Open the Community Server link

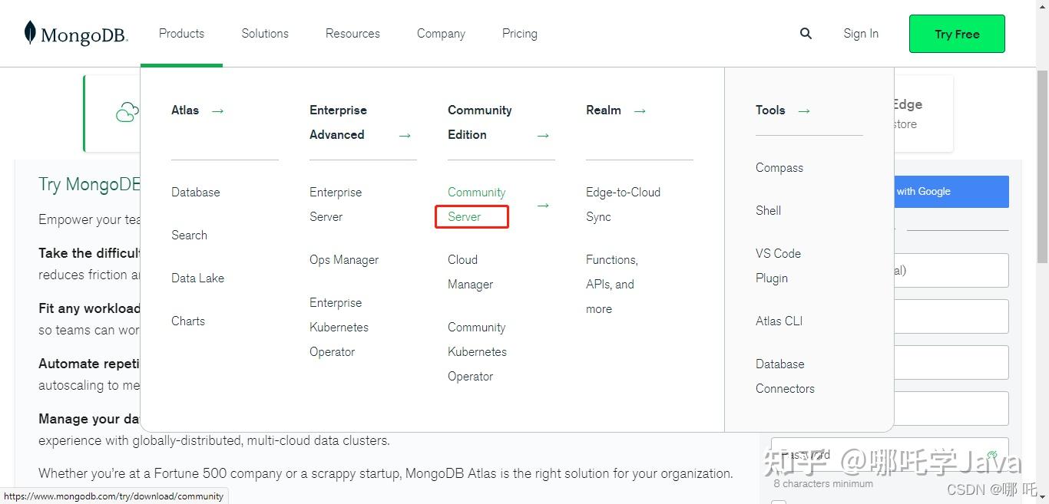476,204
